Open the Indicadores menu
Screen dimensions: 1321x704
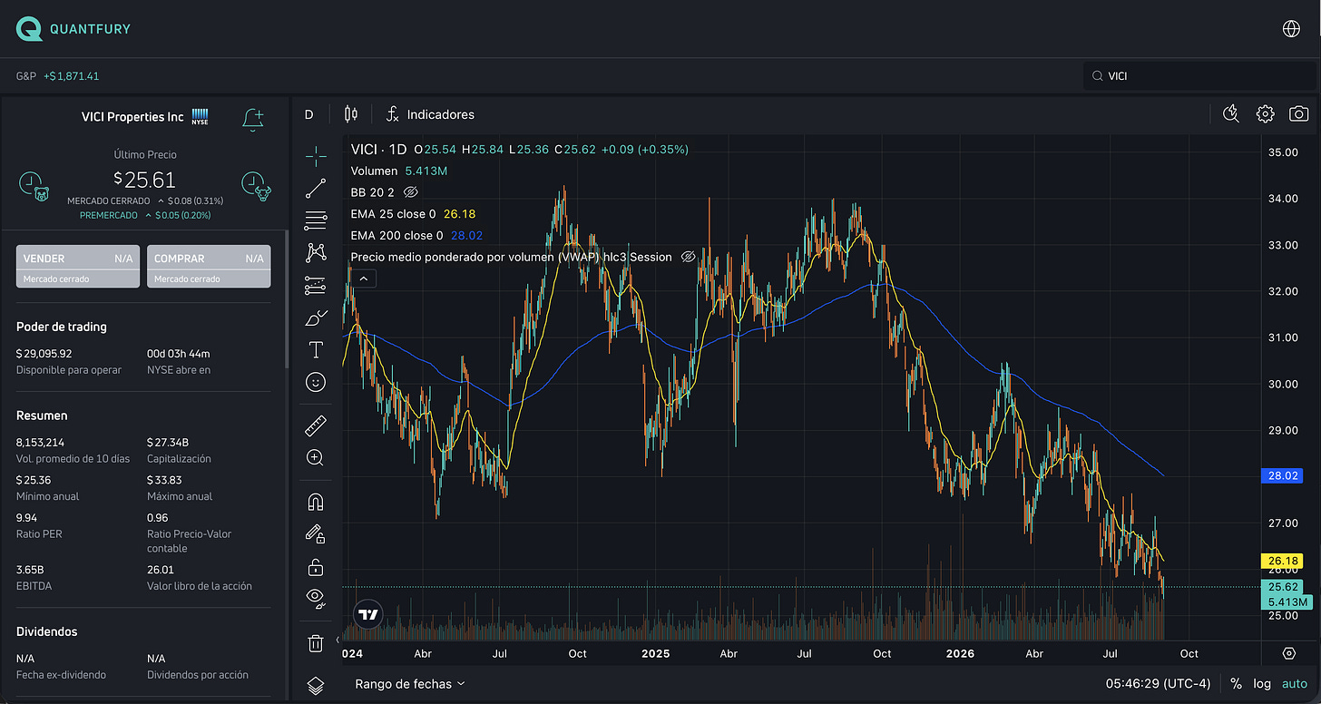[430, 114]
